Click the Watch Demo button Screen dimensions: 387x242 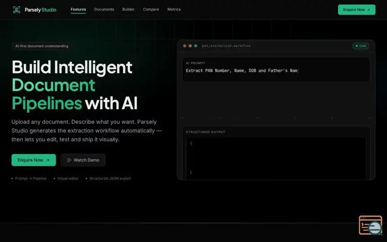click(x=83, y=160)
